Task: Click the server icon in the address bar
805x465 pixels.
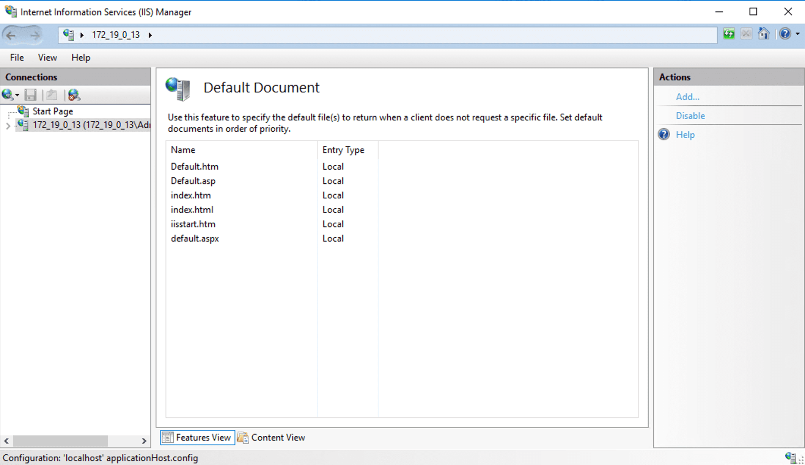Action: pos(69,35)
